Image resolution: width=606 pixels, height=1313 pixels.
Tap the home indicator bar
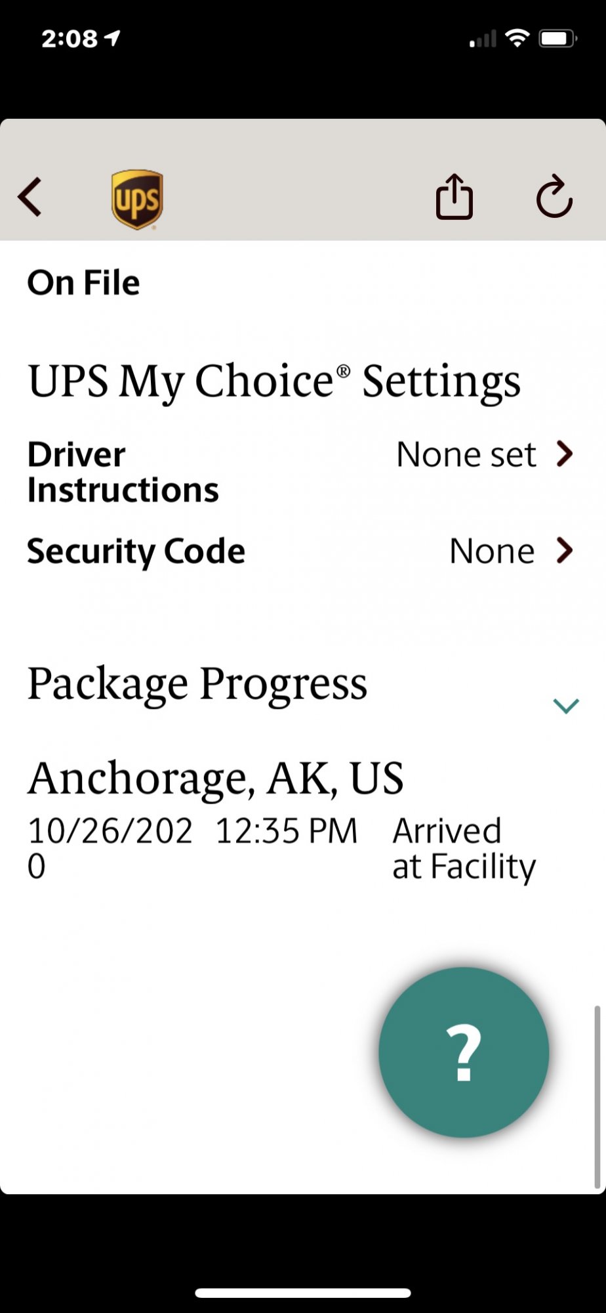[303, 1293]
